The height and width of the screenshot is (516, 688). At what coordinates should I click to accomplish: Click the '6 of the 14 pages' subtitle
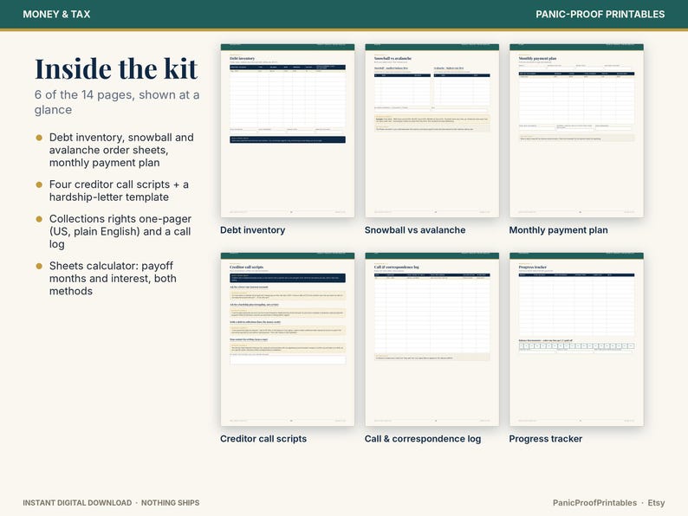point(117,102)
